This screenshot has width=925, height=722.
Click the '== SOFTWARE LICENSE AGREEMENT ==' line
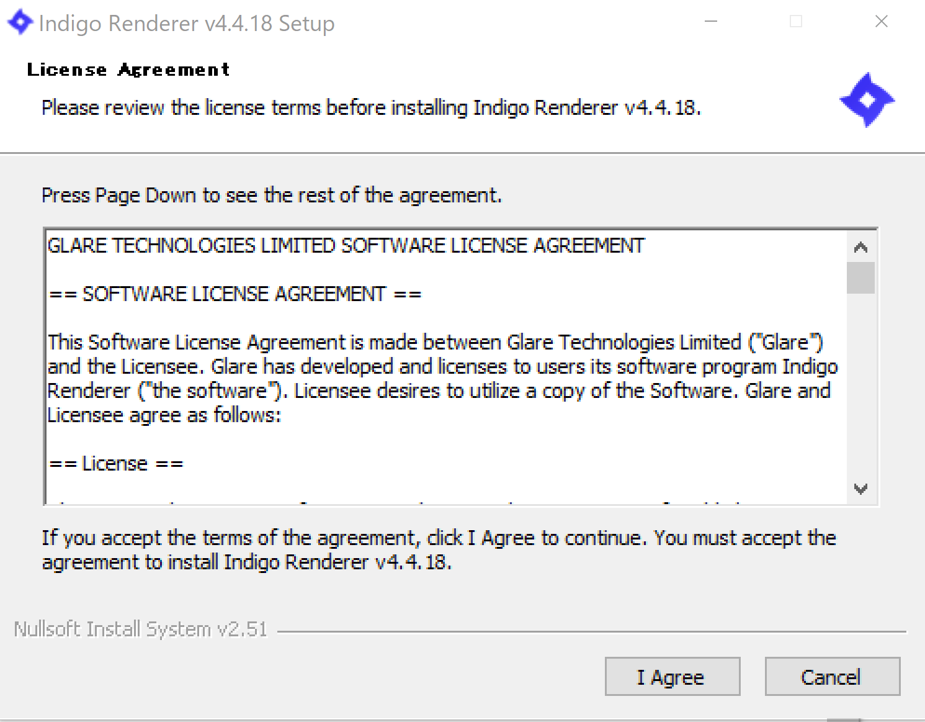[235, 294]
